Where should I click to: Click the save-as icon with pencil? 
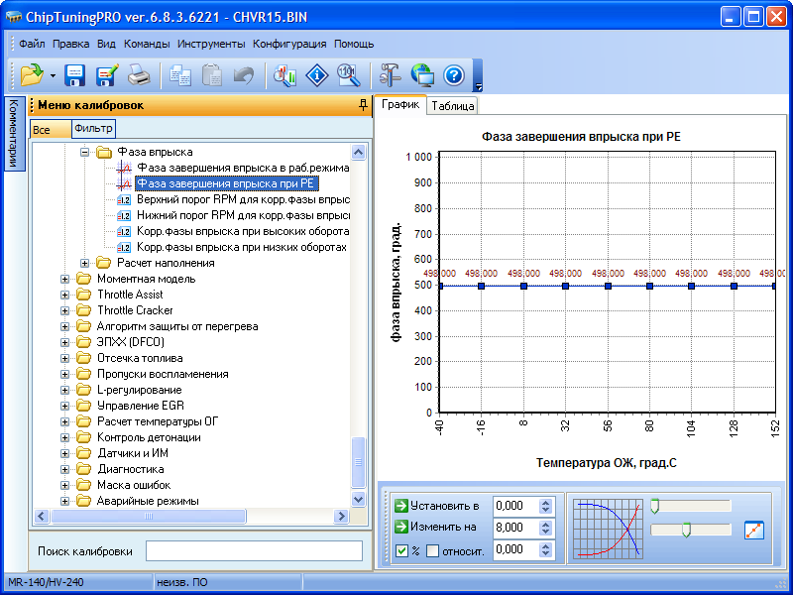107,74
